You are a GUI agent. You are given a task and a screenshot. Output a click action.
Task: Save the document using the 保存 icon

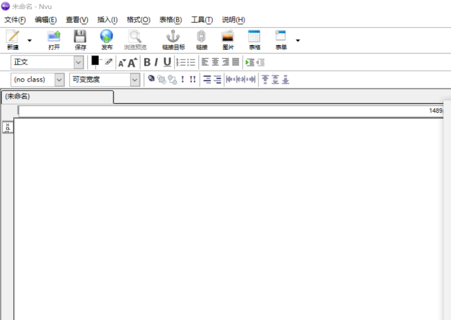click(81, 38)
